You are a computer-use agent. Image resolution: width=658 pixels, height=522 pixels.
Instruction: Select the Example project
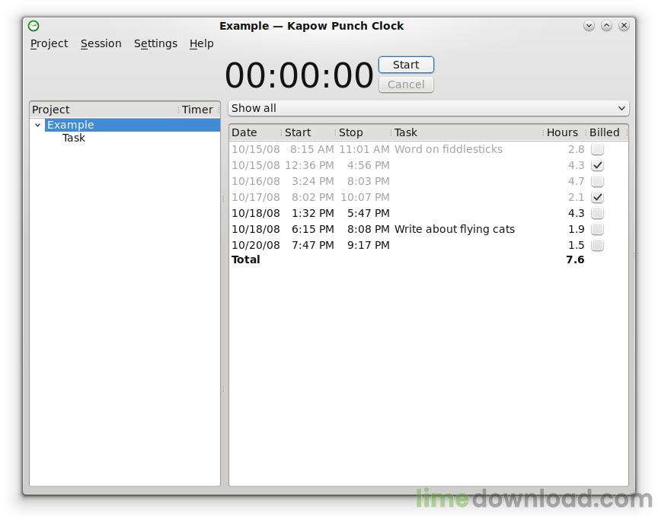(x=133, y=125)
